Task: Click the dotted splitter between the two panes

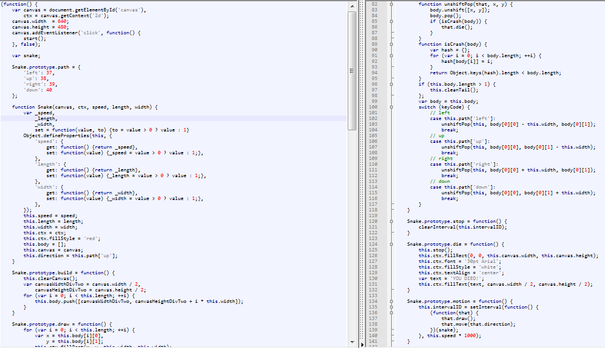Action: [361, 171]
